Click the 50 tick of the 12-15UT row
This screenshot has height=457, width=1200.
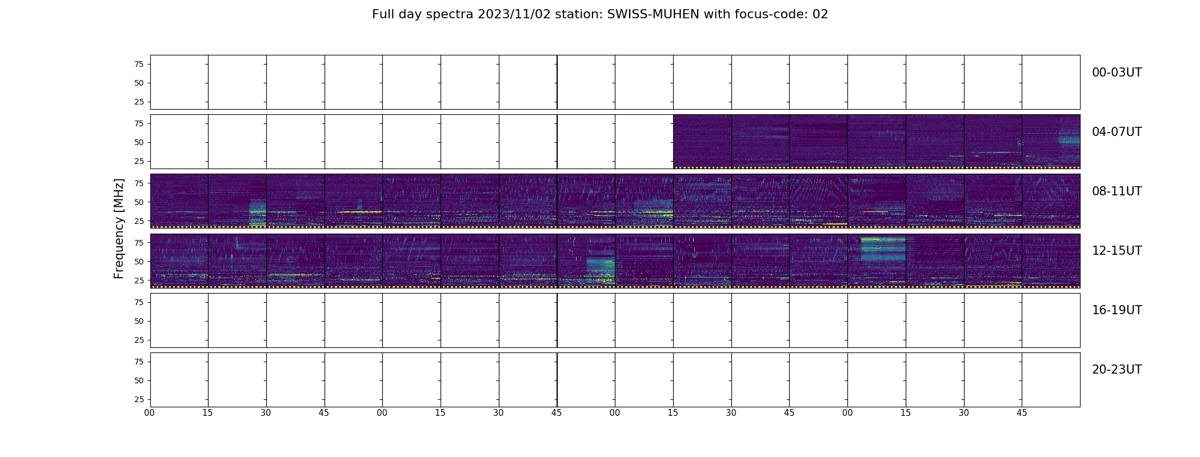(139, 261)
